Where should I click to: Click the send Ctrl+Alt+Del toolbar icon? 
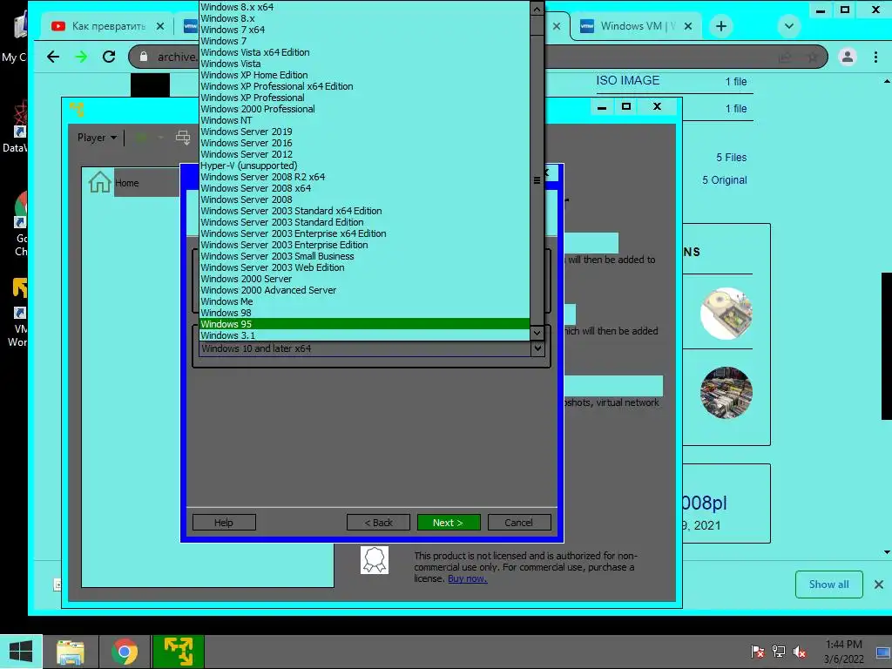coord(183,138)
